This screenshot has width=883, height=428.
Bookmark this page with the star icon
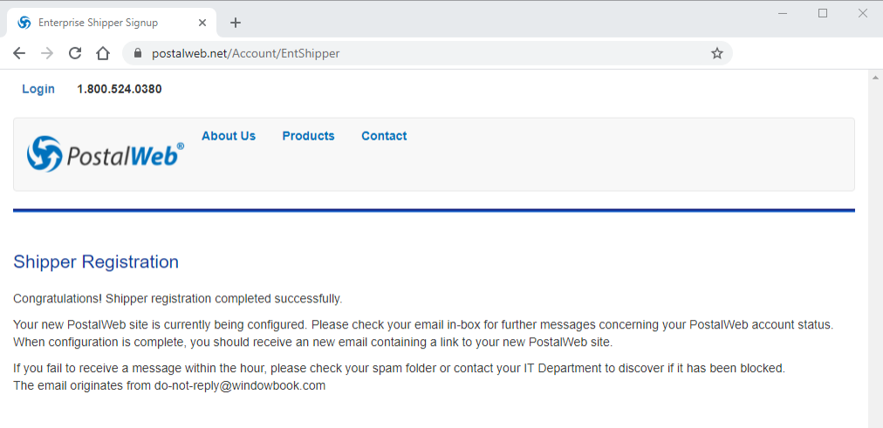(717, 53)
